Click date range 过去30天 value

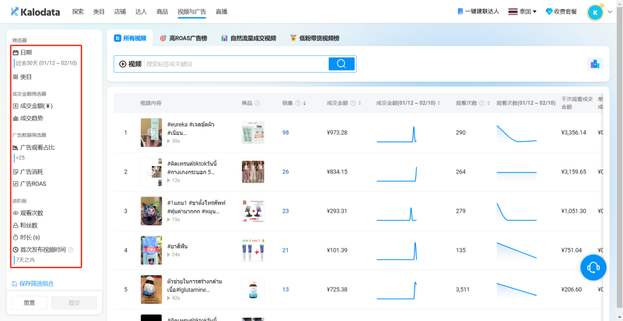pyautogui.click(x=46, y=63)
